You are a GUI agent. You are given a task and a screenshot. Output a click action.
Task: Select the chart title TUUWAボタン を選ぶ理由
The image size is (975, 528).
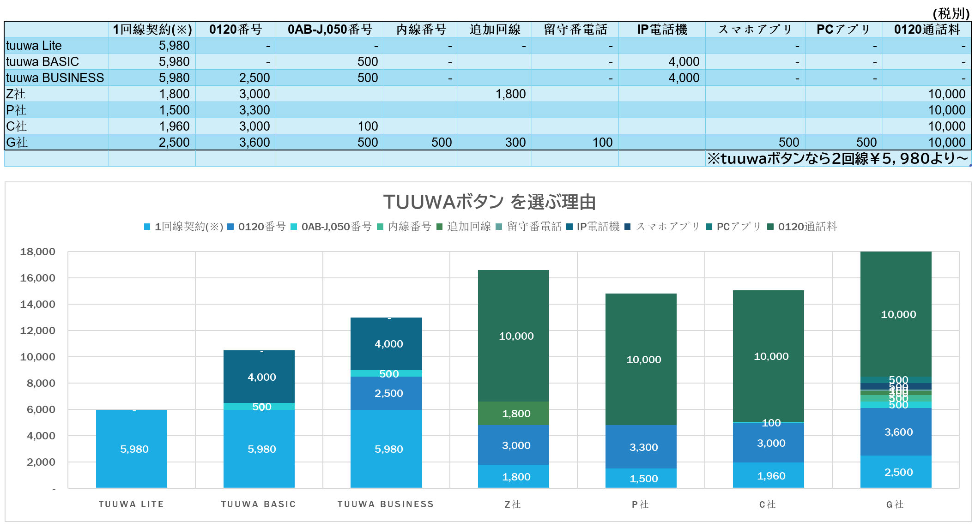(489, 202)
